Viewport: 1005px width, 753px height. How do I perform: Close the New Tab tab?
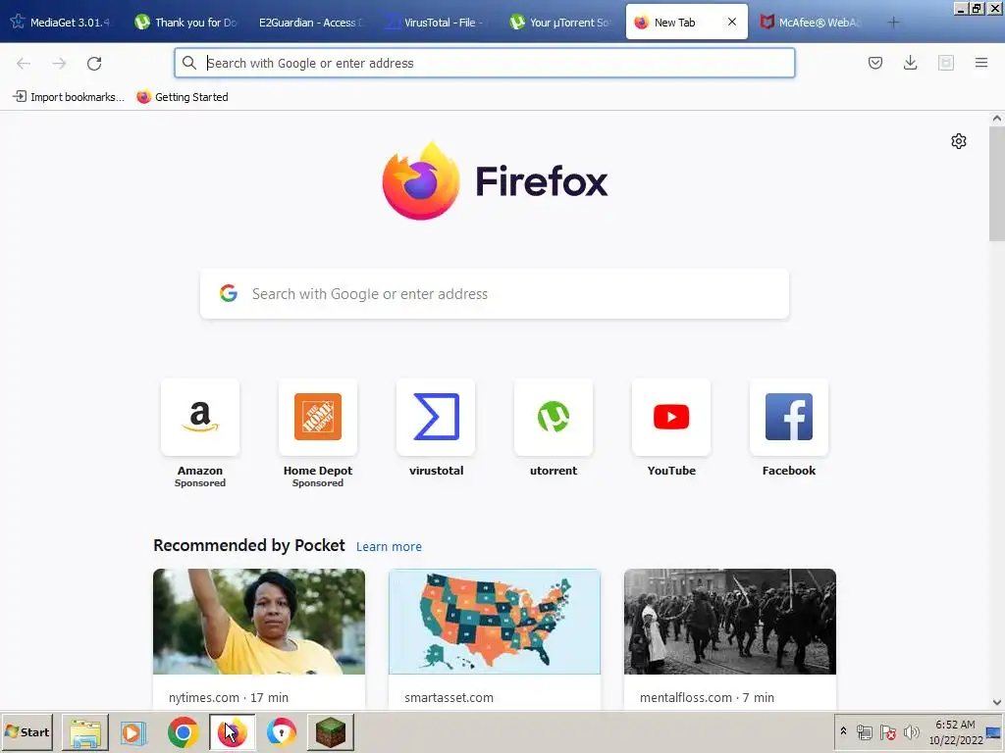coord(732,22)
